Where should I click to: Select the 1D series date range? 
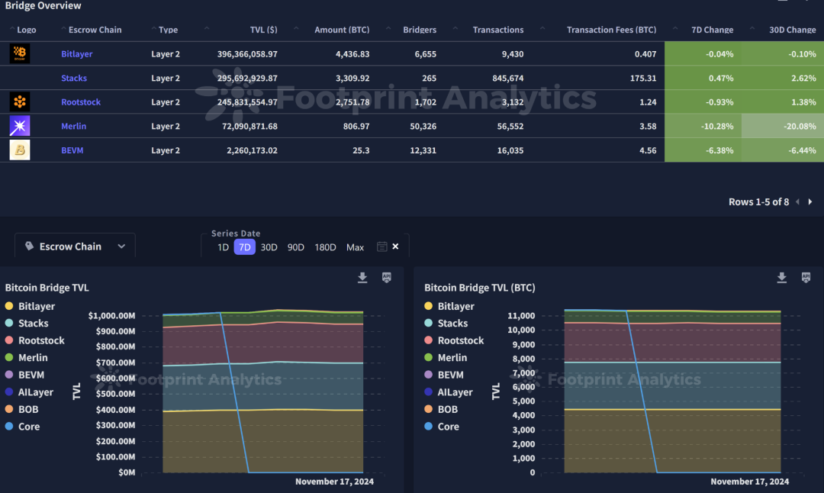(224, 247)
